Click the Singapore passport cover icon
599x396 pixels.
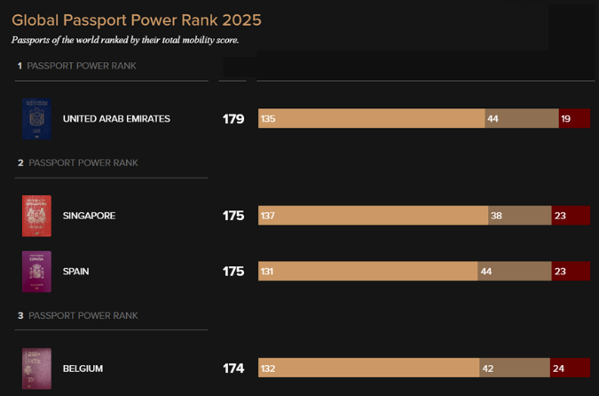pos(36,216)
